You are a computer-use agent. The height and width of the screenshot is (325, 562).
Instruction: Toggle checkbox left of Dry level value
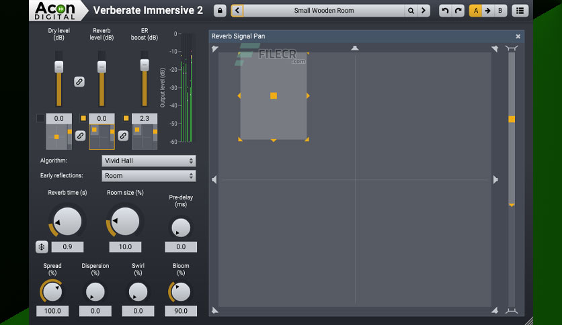click(x=40, y=118)
